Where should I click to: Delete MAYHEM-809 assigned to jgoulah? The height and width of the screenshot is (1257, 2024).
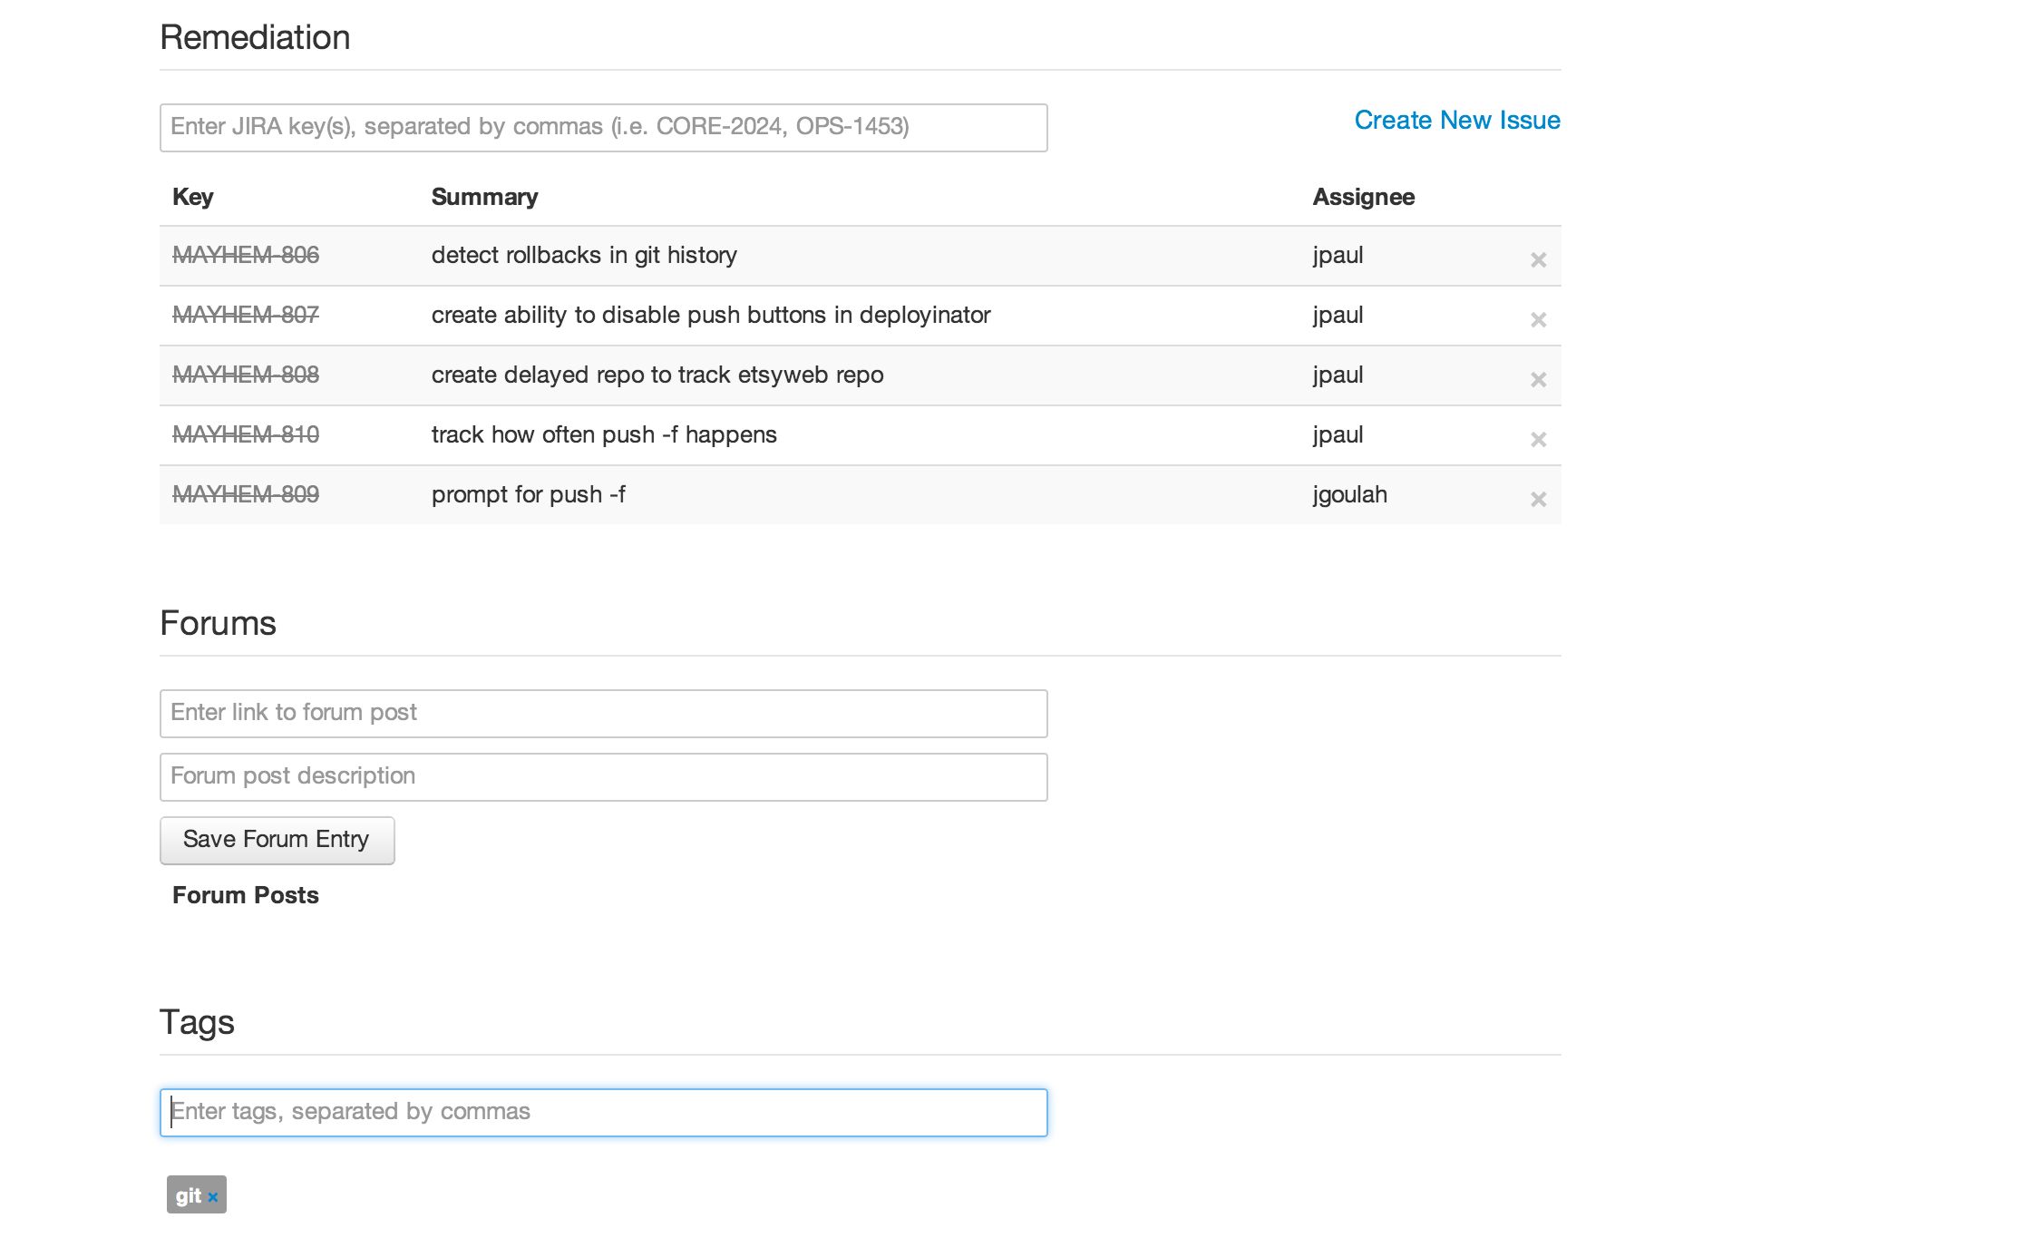tap(1538, 500)
